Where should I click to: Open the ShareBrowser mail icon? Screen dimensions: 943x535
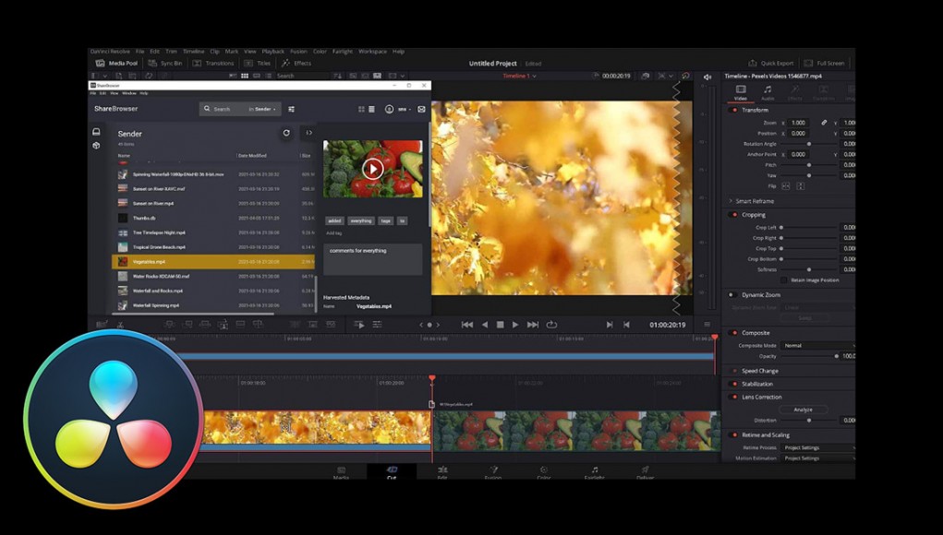pos(421,109)
